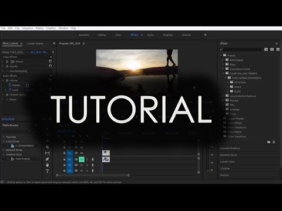Click the Channel Volume fx badge
This screenshot has height=211, width=282.
pyautogui.click(x=7, y=94)
